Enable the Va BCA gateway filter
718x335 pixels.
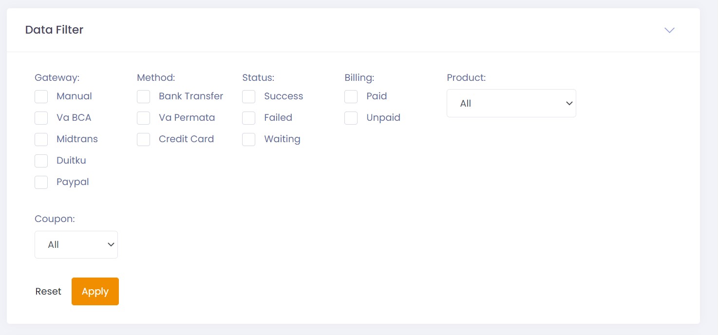coord(41,118)
